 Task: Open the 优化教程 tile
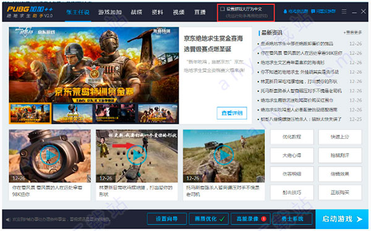(x=292, y=137)
